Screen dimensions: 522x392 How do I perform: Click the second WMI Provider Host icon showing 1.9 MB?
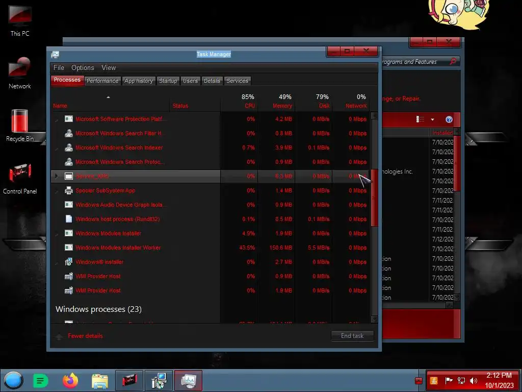(69, 290)
